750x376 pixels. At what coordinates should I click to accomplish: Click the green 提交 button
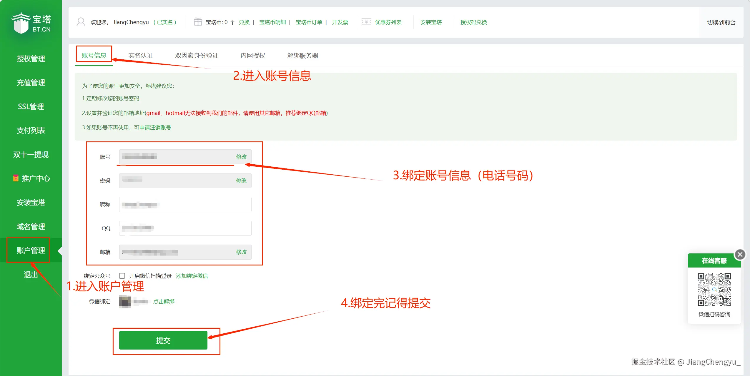163,340
